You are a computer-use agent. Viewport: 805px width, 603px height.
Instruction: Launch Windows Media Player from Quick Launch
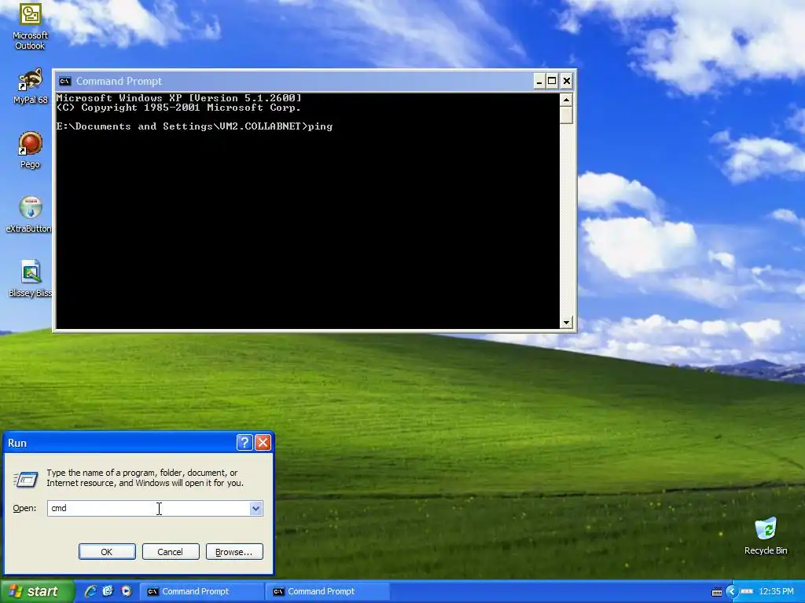coord(126,591)
